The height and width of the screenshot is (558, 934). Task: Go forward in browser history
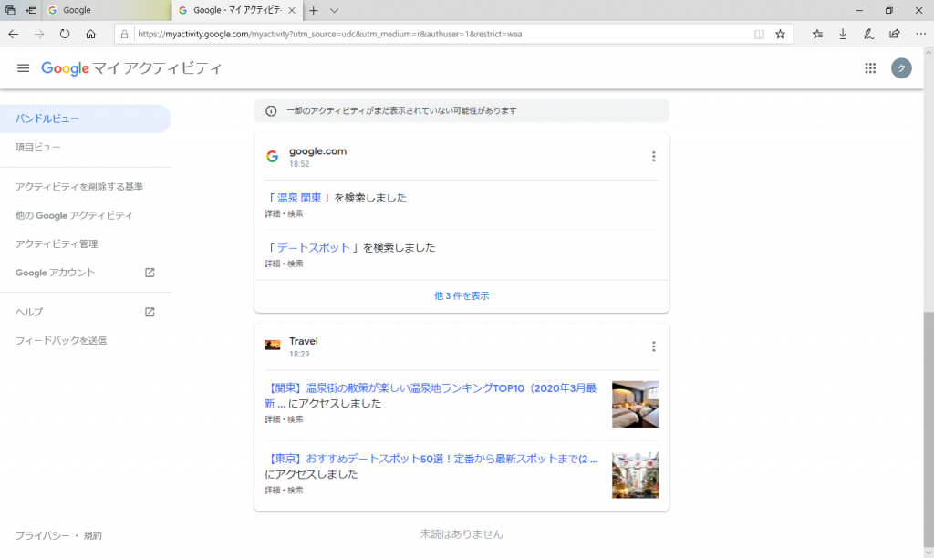point(39,34)
